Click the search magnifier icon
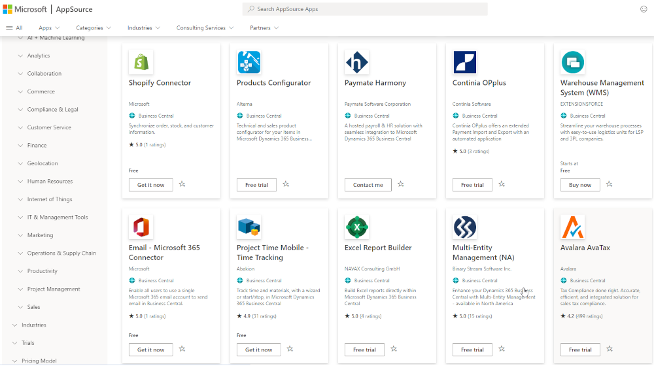Screen dimensions: 654x392 [250, 8]
